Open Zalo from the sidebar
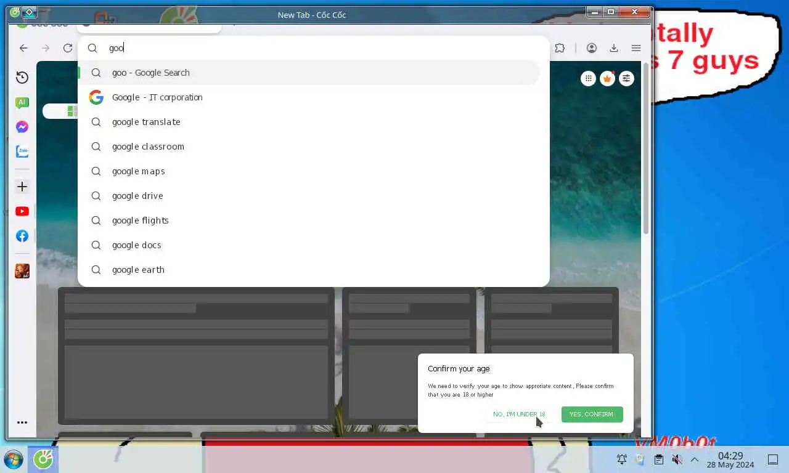The height and width of the screenshot is (473, 789). (x=22, y=151)
